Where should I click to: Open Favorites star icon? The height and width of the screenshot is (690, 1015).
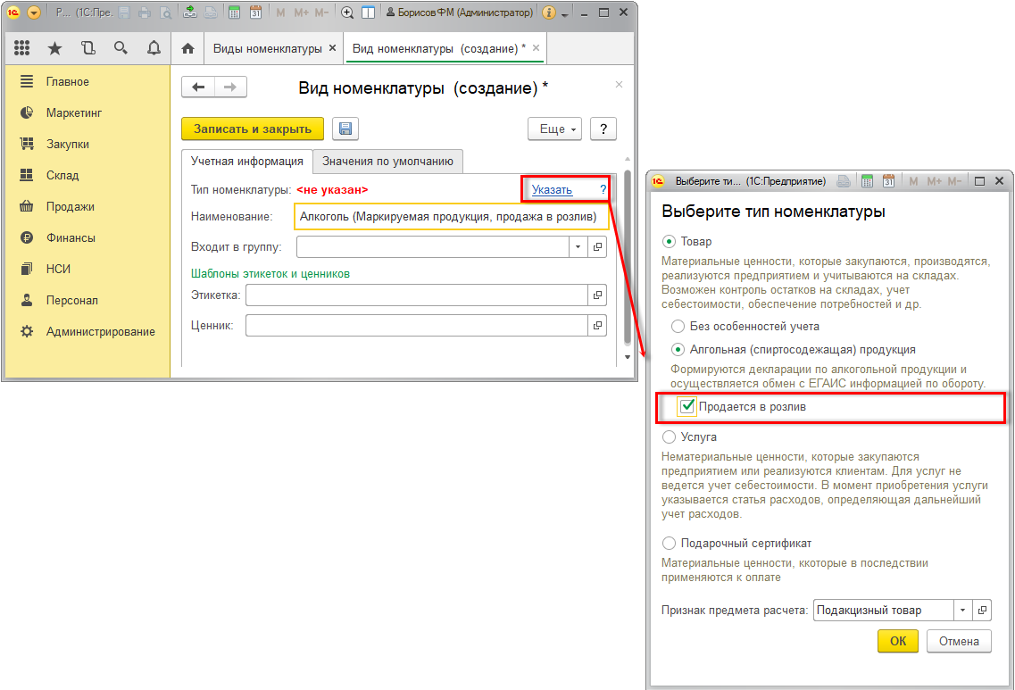55,48
